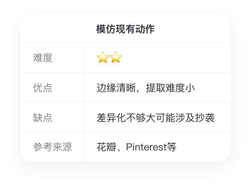The image size is (251, 187).
Task: Select the "难度" row label
Action: tap(43, 58)
